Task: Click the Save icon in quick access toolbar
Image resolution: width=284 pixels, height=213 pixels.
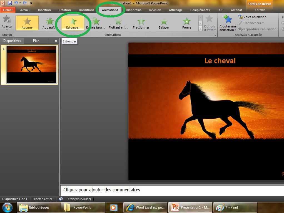Action: pos(10,3)
